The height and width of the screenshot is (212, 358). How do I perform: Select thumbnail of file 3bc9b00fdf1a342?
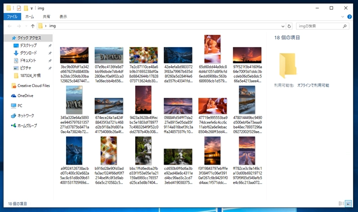pyautogui.click(x=74, y=55)
